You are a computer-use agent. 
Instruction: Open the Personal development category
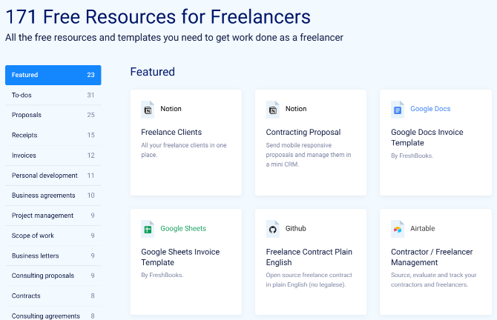(x=53, y=176)
